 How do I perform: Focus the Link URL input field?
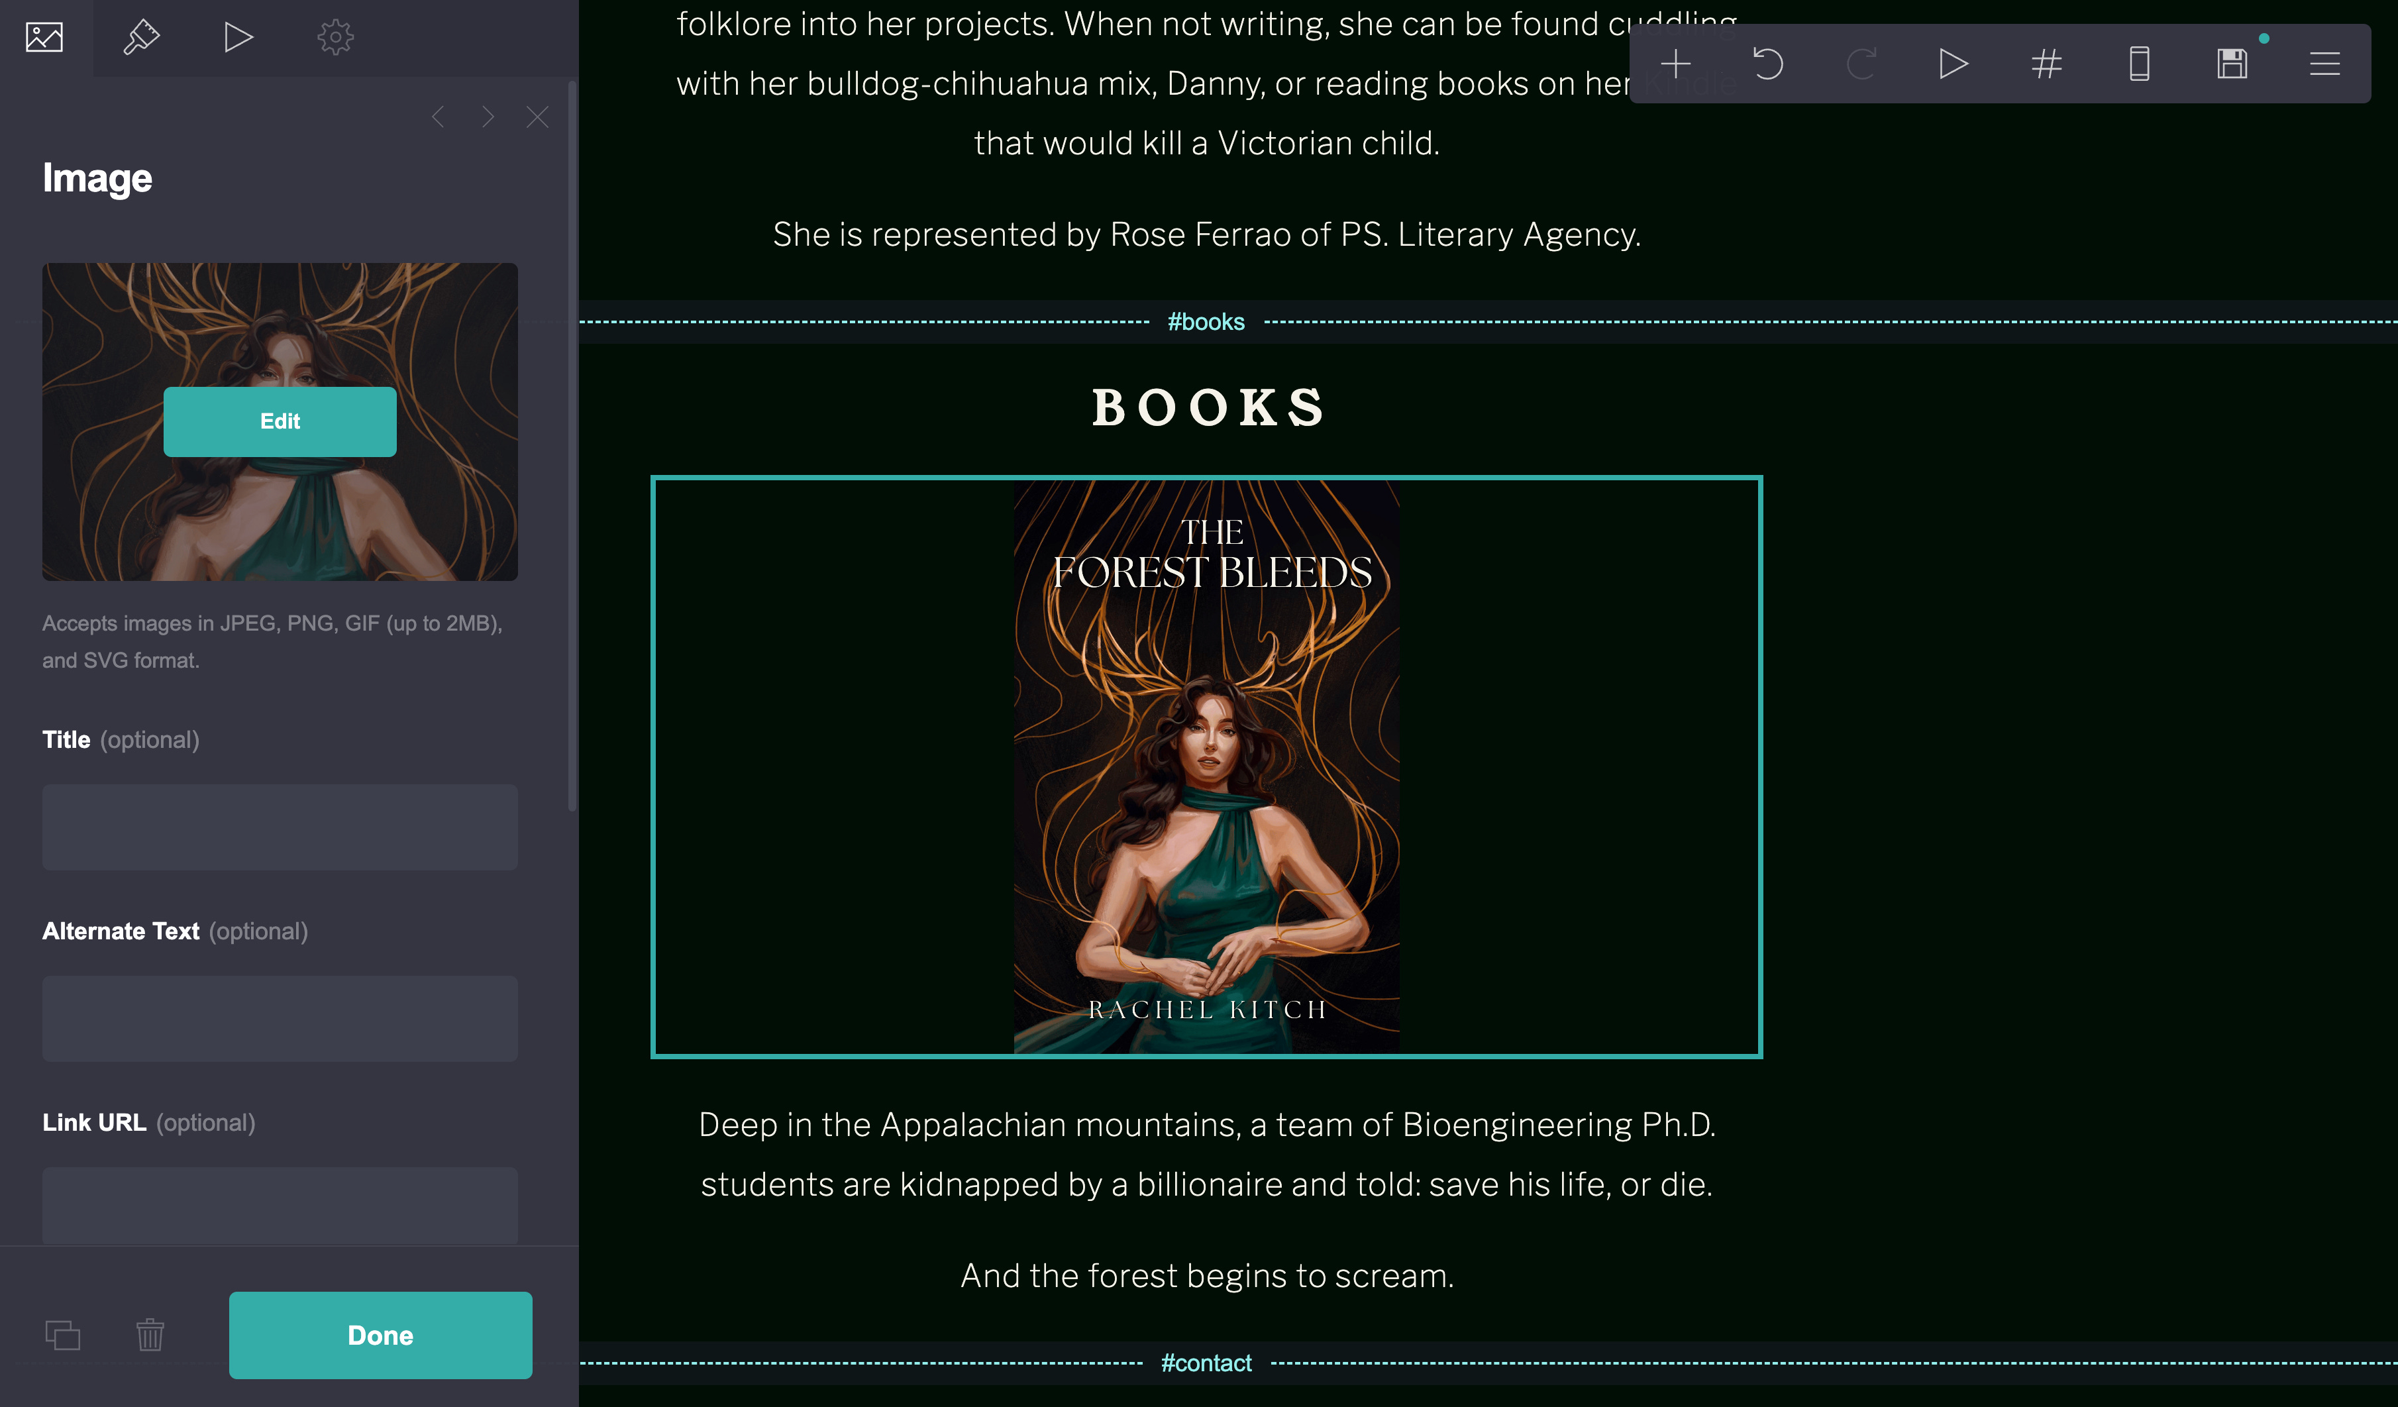coord(280,1204)
